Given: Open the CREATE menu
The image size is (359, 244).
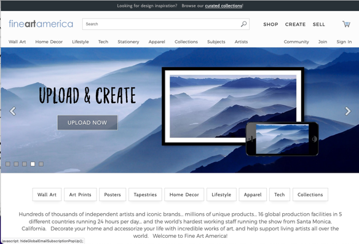Looking at the screenshot, I should pyautogui.click(x=295, y=24).
